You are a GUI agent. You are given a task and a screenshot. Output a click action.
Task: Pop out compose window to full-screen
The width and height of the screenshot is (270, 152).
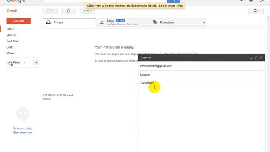tap(256, 57)
